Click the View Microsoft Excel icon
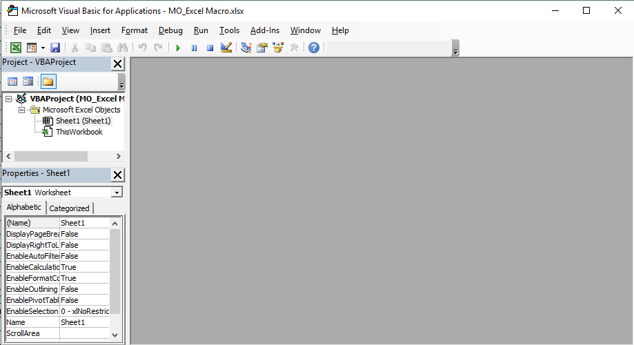The image size is (634, 345). point(16,48)
